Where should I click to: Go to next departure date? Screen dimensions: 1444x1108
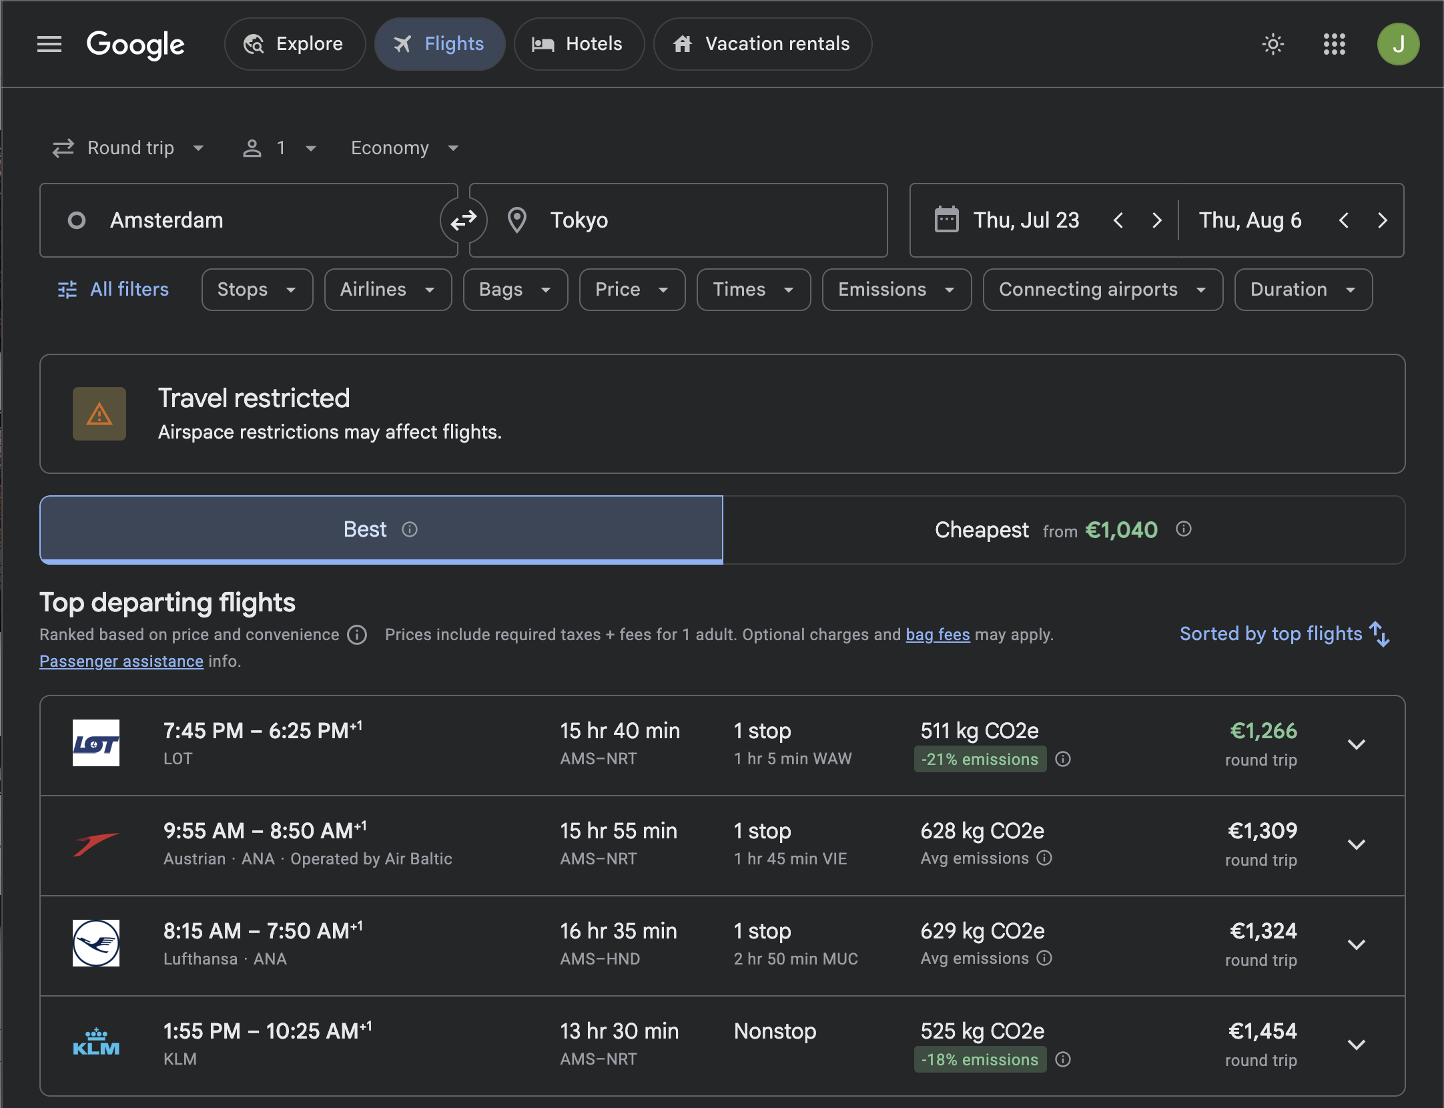(1157, 220)
